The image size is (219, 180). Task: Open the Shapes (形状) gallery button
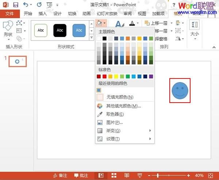click(8, 30)
